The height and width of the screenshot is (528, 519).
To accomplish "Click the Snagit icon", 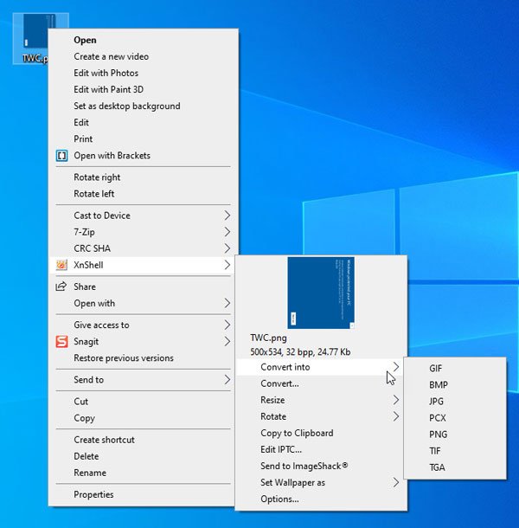I will click(x=61, y=342).
